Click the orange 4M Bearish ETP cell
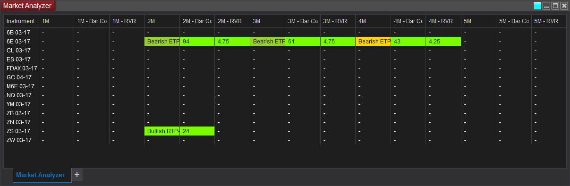The width and height of the screenshot is (570, 186). pos(373,41)
